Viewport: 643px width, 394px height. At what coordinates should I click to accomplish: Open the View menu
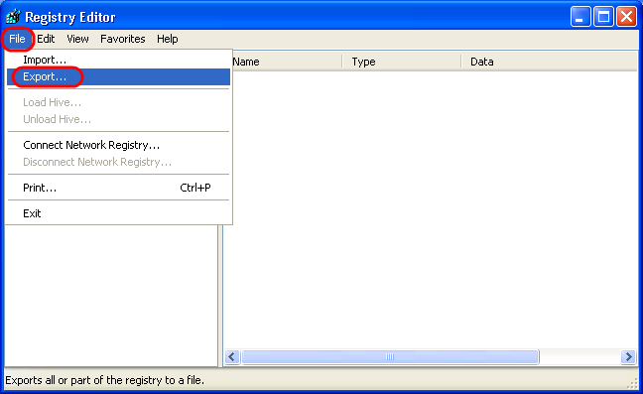coord(77,39)
